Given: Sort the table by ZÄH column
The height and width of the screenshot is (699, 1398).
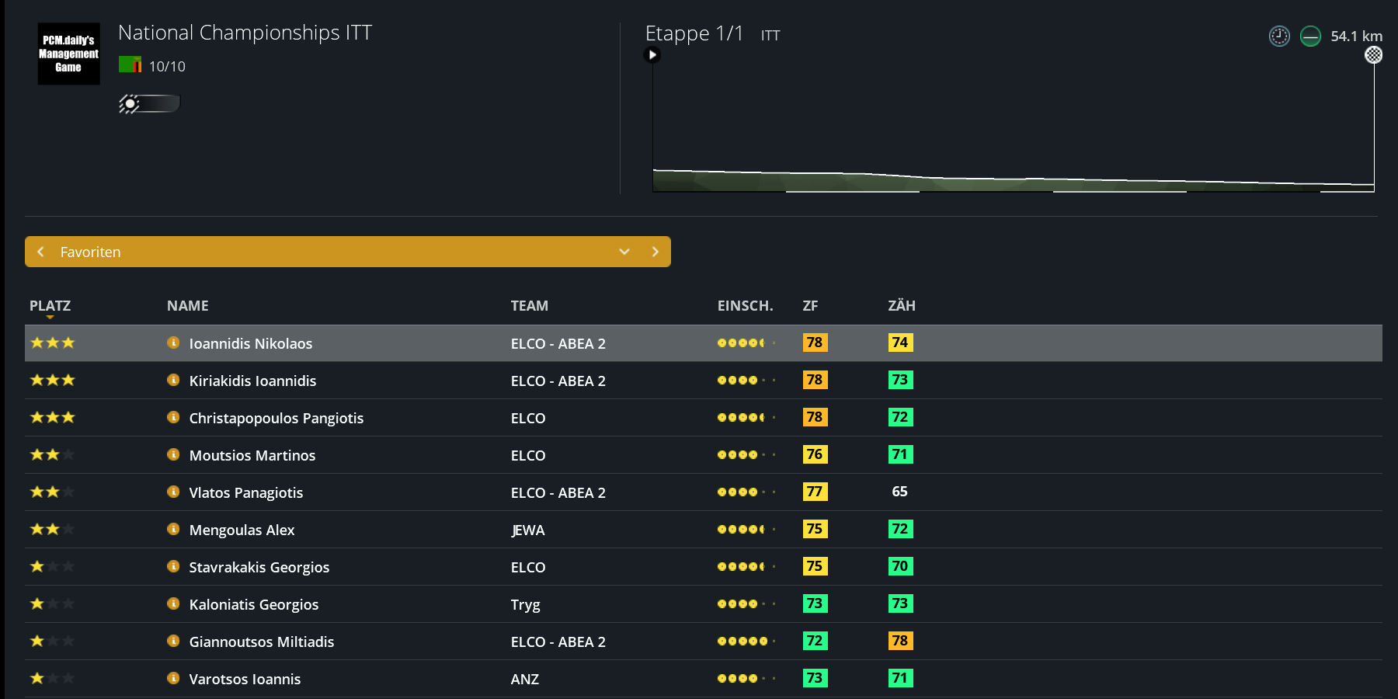Looking at the screenshot, I should point(902,305).
